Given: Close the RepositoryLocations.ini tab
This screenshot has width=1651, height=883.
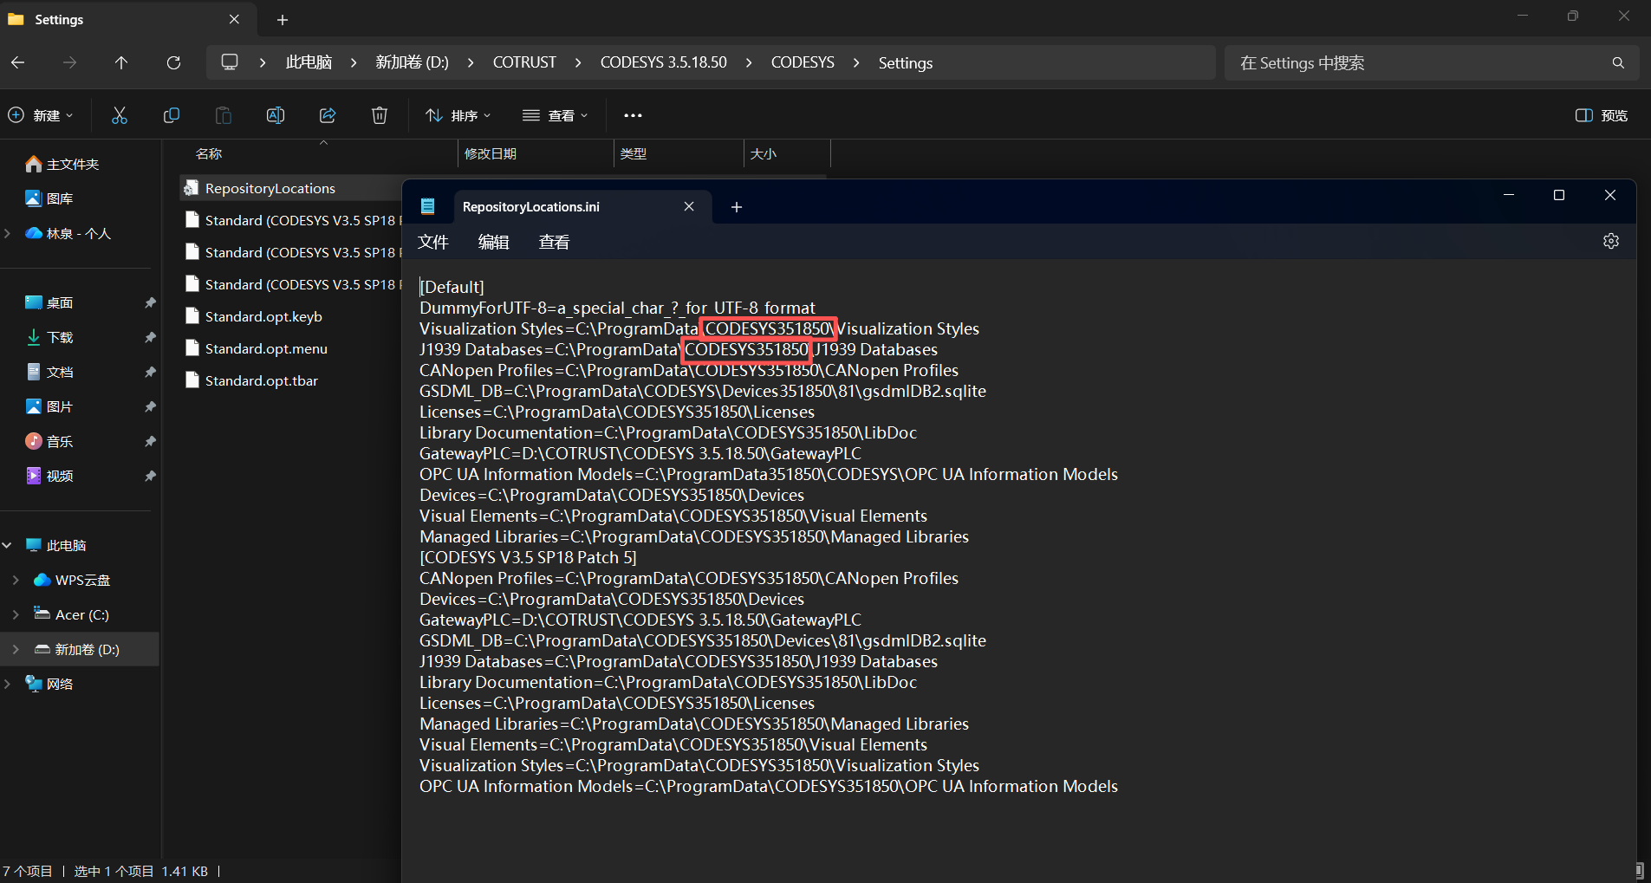Looking at the screenshot, I should 689,206.
